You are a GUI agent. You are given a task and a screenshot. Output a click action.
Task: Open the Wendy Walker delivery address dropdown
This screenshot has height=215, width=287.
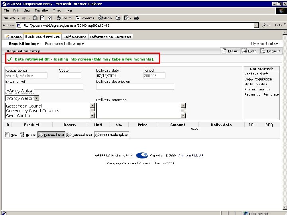37,98
